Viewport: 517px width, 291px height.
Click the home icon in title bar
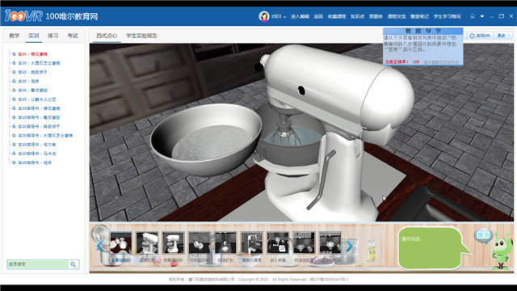[x=473, y=16]
